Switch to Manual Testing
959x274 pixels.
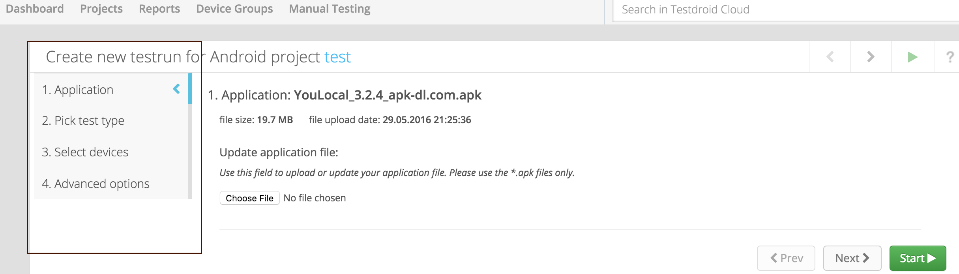pos(330,9)
